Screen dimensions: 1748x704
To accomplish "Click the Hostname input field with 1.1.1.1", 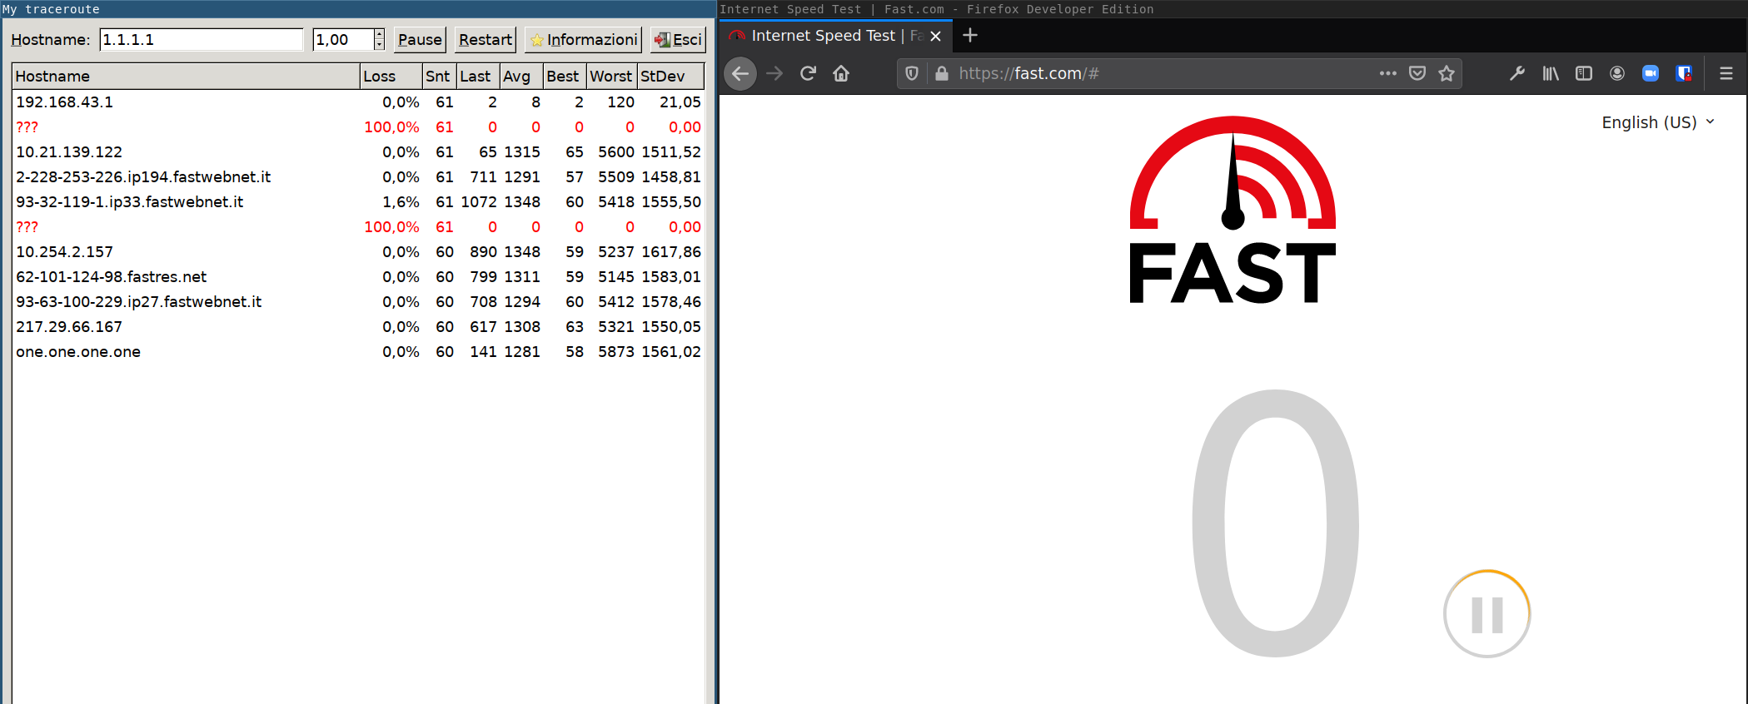I will [201, 40].
